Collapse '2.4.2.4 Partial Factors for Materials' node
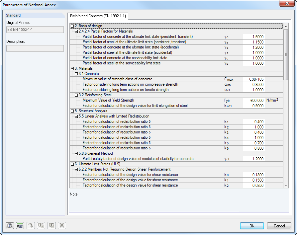Viewport: 297px width, 235px height. (76, 32)
